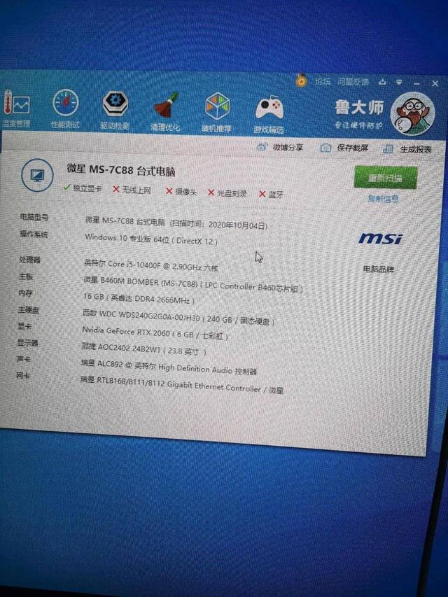Click the AOC2402 monitor value
448x597 pixels.
click(143, 349)
